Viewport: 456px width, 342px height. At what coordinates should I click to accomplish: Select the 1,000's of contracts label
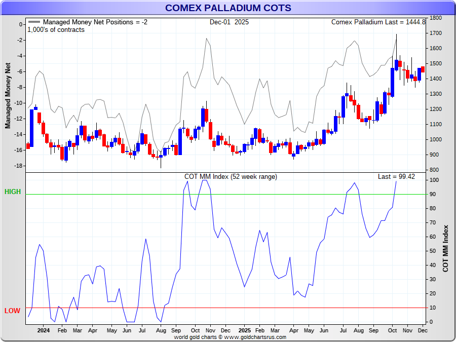pos(56,30)
